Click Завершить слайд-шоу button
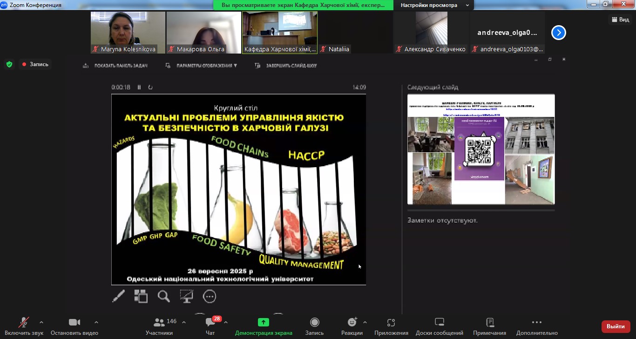This screenshot has height=339, width=636. click(x=286, y=66)
